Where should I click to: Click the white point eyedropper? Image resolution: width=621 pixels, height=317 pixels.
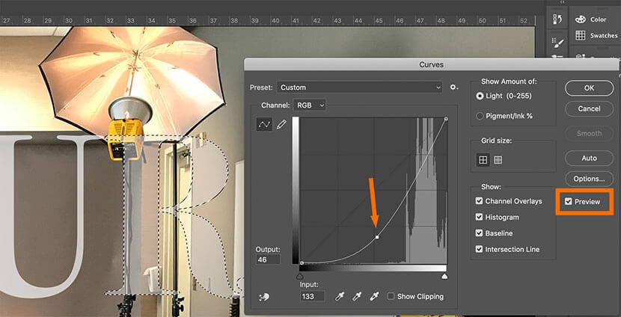tap(373, 297)
